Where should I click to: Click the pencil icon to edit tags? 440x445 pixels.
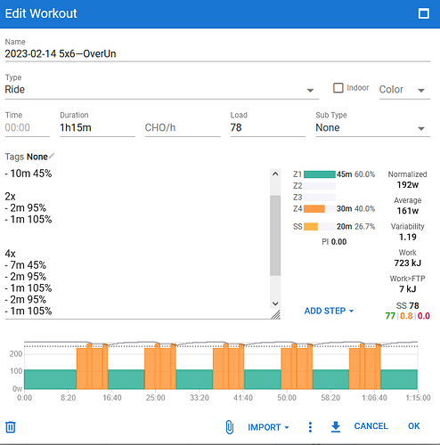(x=52, y=156)
